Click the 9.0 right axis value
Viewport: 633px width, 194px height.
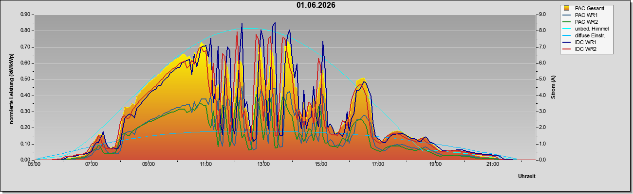click(543, 15)
